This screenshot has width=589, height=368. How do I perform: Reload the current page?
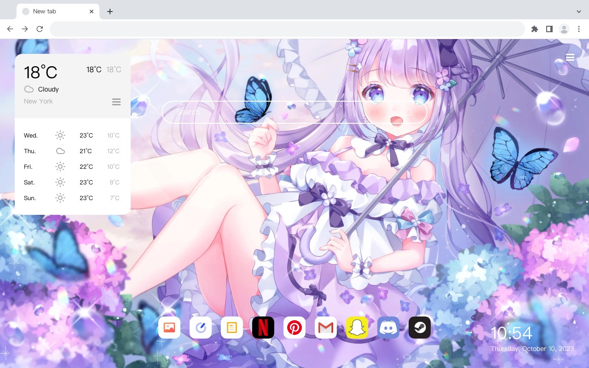[40, 29]
